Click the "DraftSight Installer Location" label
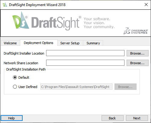The image size is (151, 123). click(24, 53)
